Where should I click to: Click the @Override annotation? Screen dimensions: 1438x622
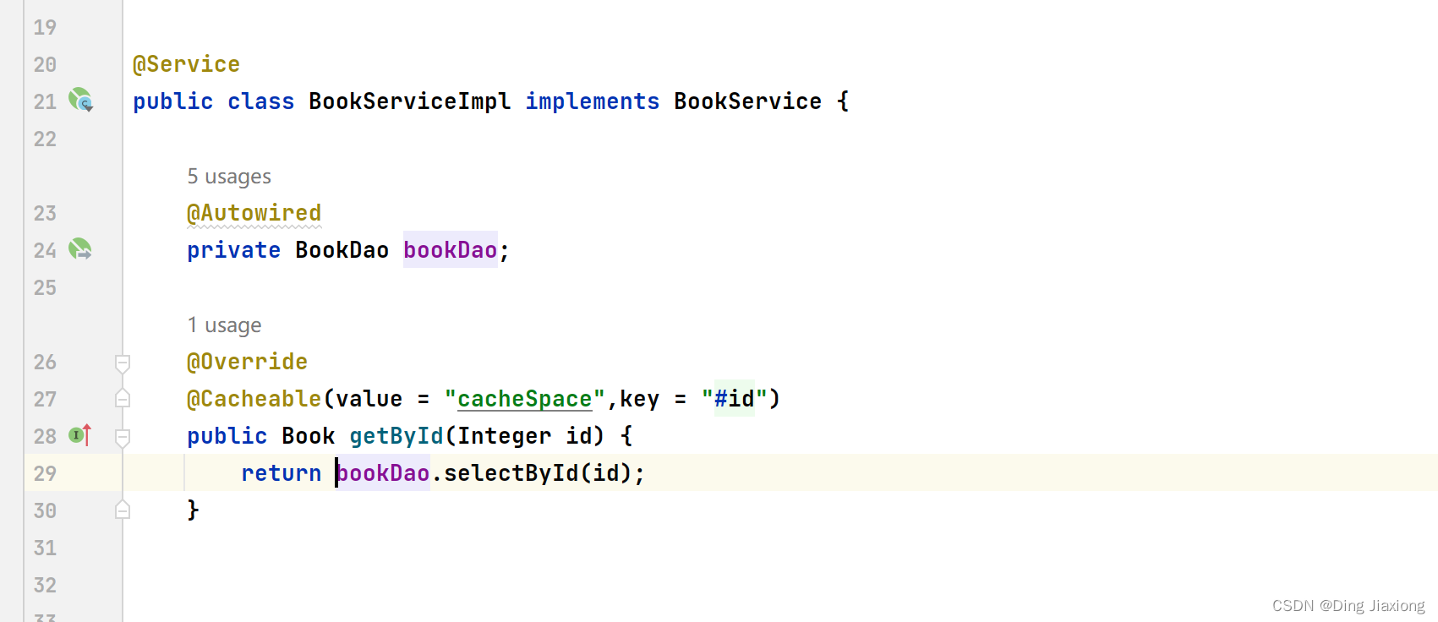(x=248, y=362)
